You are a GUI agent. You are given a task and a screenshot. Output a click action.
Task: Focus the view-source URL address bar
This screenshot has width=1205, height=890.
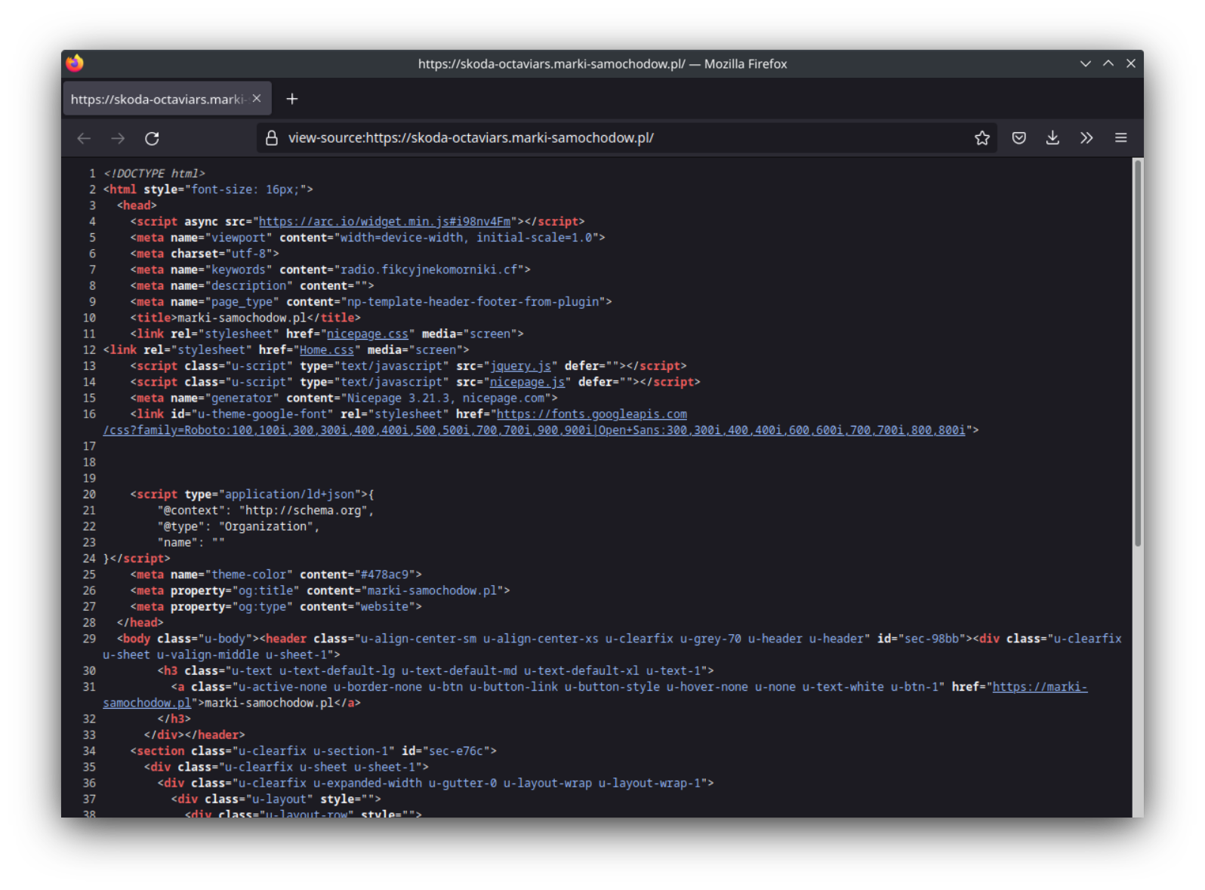pos(627,138)
